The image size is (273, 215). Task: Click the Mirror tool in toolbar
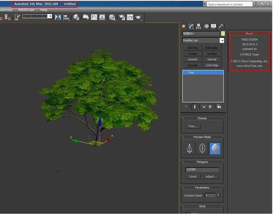[x=58, y=17]
